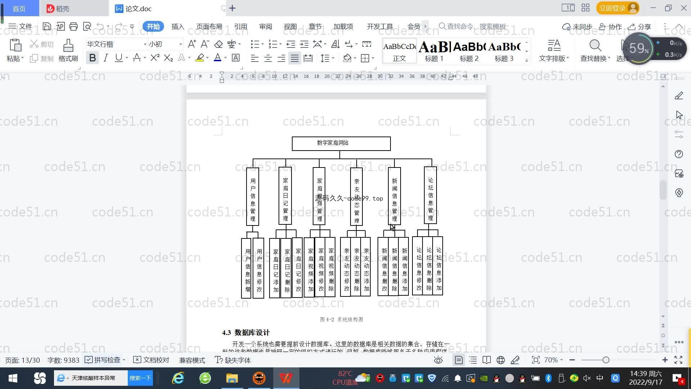Expand the styles gallery more arrow
Viewport: 691px width, 389px height.
pyautogui.click(x=527, y=61)
